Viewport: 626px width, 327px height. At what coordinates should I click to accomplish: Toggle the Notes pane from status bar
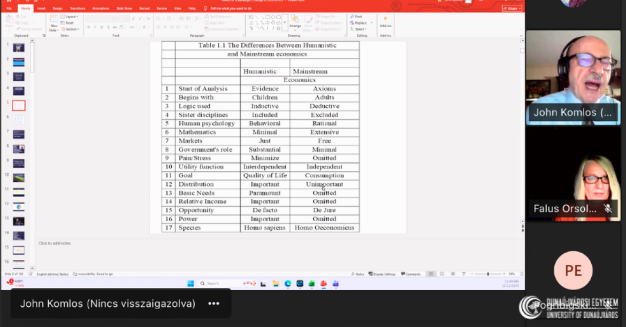[x=360, y=274]
